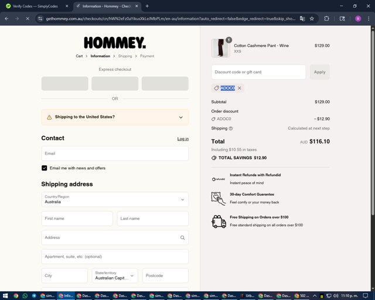Click the $116.10 total amount

pos(319,141)
